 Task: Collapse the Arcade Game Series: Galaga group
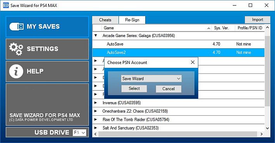(96, 35)
